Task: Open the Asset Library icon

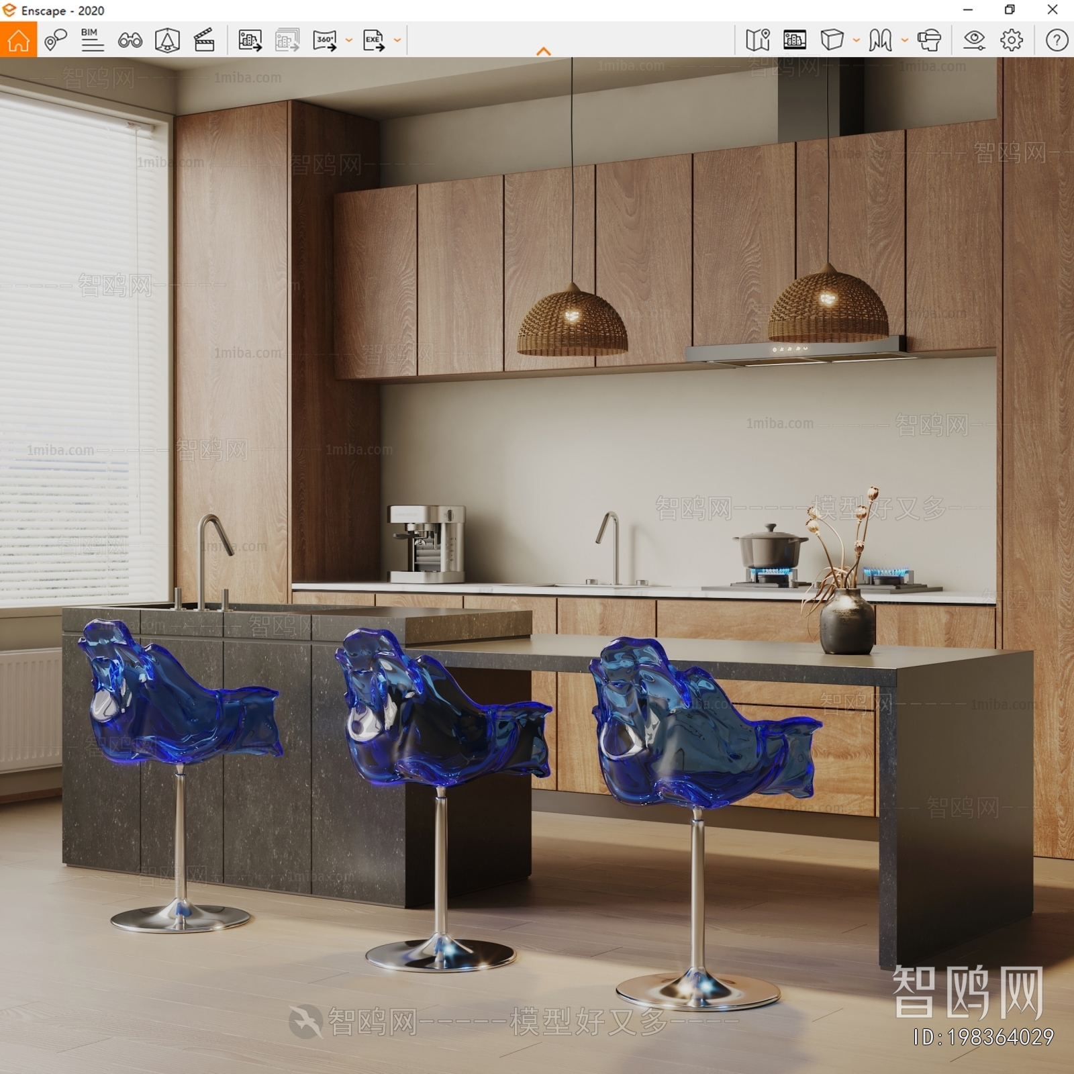Action: pyautogui.click(x=795, y=40)
